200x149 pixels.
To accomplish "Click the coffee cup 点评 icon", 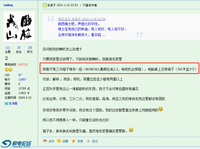I will tap(45, 141).
